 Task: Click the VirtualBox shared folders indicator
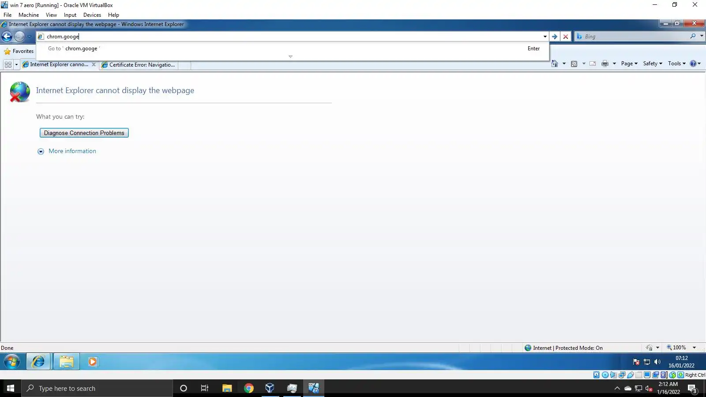(639, 375)
